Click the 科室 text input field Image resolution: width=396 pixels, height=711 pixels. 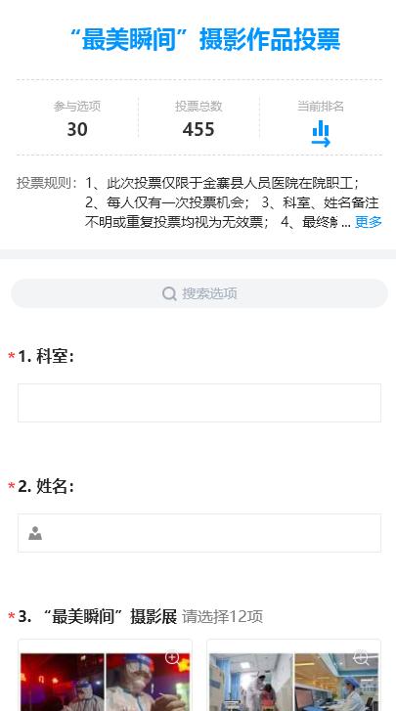point(199,403)
